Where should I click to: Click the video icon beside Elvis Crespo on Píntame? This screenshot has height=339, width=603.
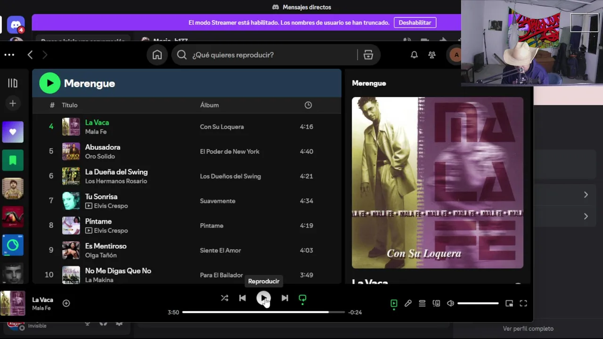89,231
